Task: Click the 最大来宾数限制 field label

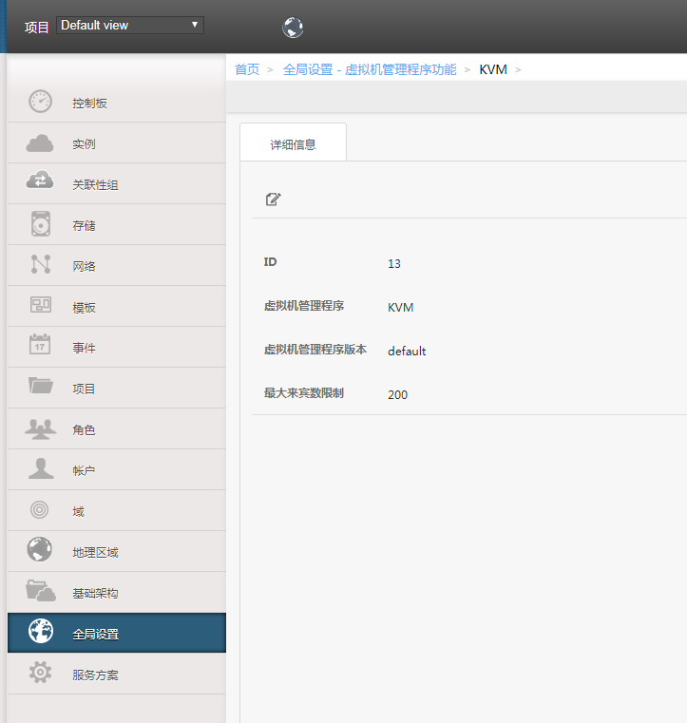Action: [304, 393]
